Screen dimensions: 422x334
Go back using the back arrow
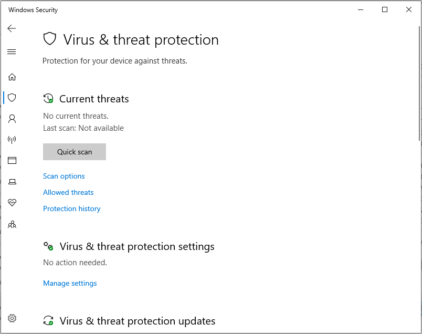click(x=12, y=28)
